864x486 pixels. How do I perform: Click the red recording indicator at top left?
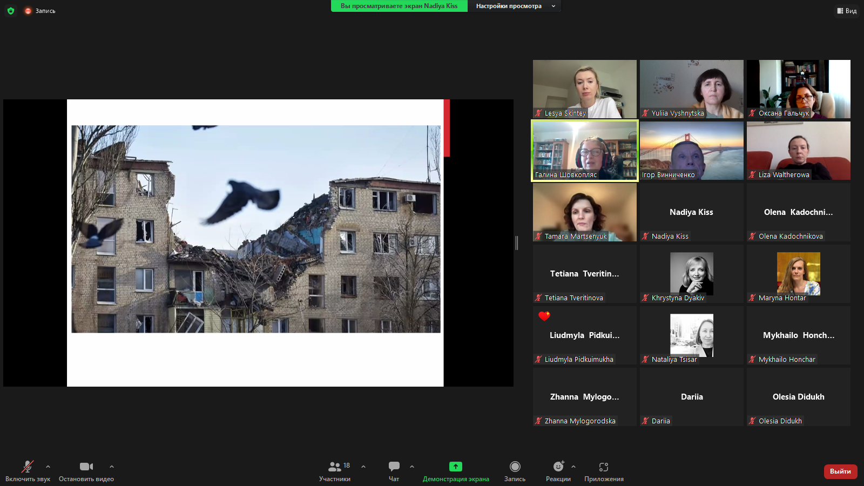coord(28,11)
